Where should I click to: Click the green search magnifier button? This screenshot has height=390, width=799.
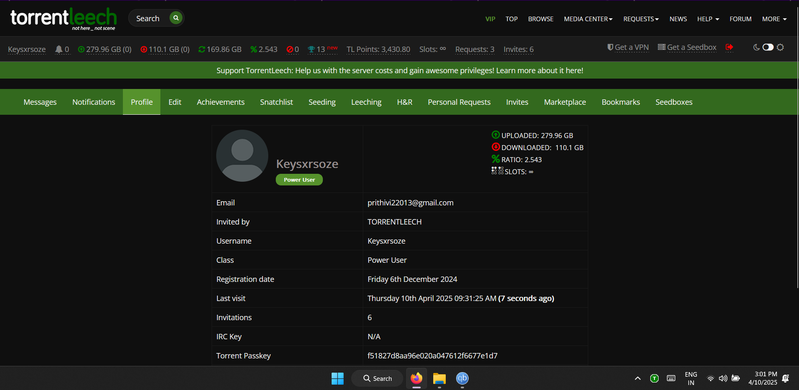(x=176, y=18)
